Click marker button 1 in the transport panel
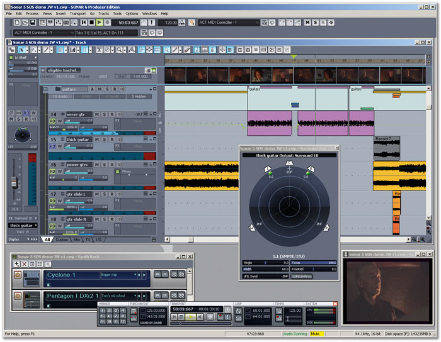441x342 pixels. click(x=102, y=311)
